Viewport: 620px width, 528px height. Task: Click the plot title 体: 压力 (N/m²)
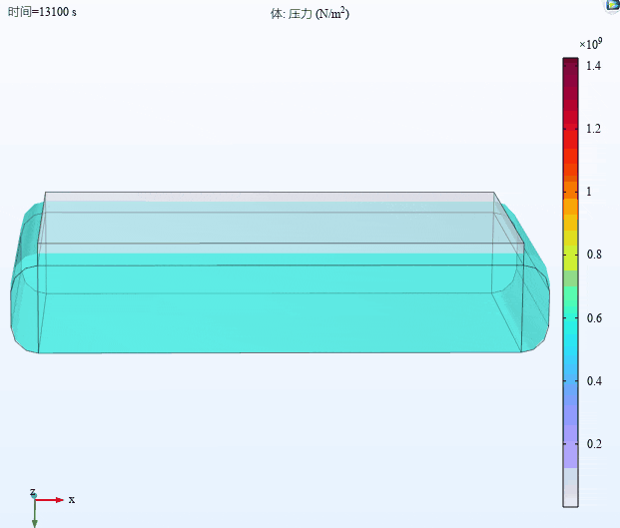tap(310, 13)
